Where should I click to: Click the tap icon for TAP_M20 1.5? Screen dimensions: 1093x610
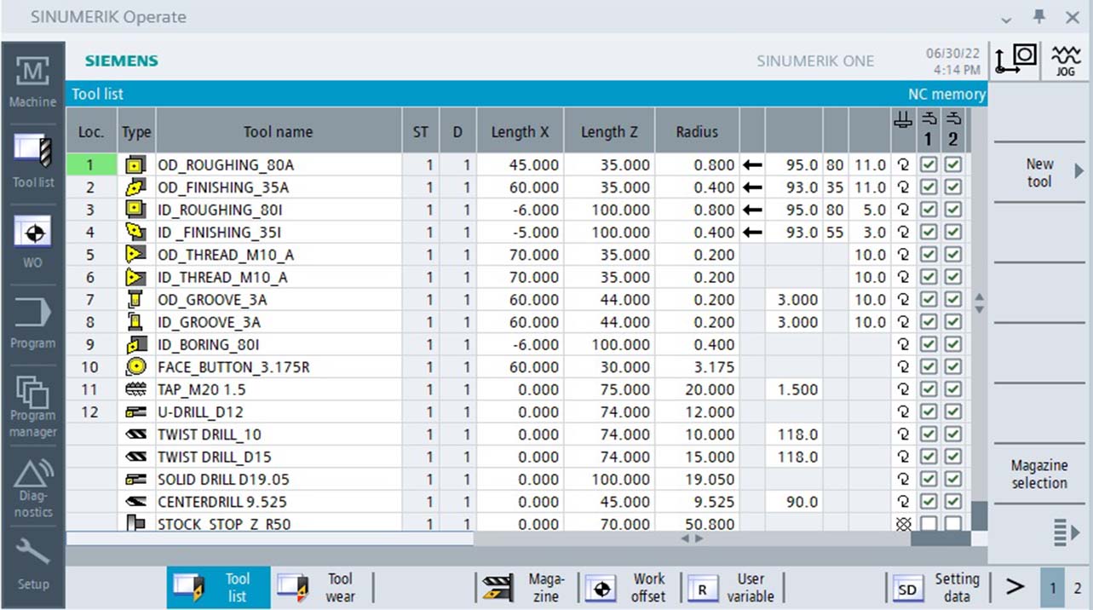(x=135, y=389)
